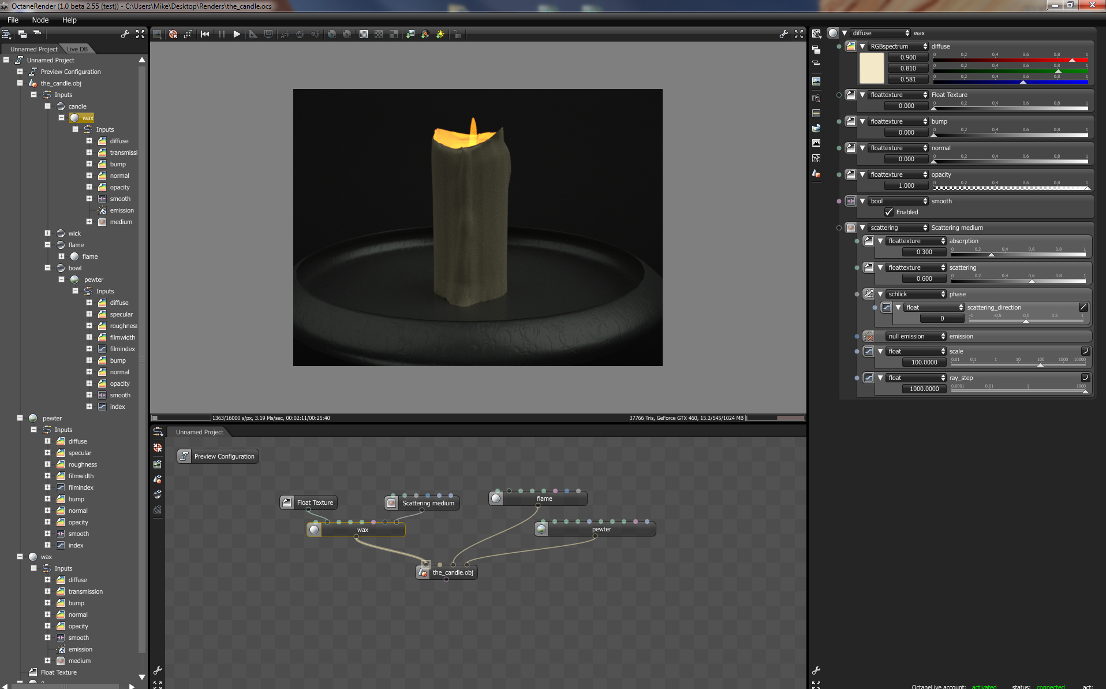The width and height of the screenshot is (1106, 689).
Task: Select the Float Texture node in graph
Action: 308,502
